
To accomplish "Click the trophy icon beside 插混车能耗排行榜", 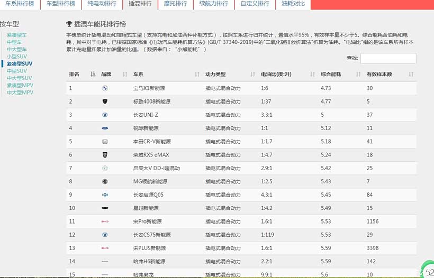I will coord(69,24).
